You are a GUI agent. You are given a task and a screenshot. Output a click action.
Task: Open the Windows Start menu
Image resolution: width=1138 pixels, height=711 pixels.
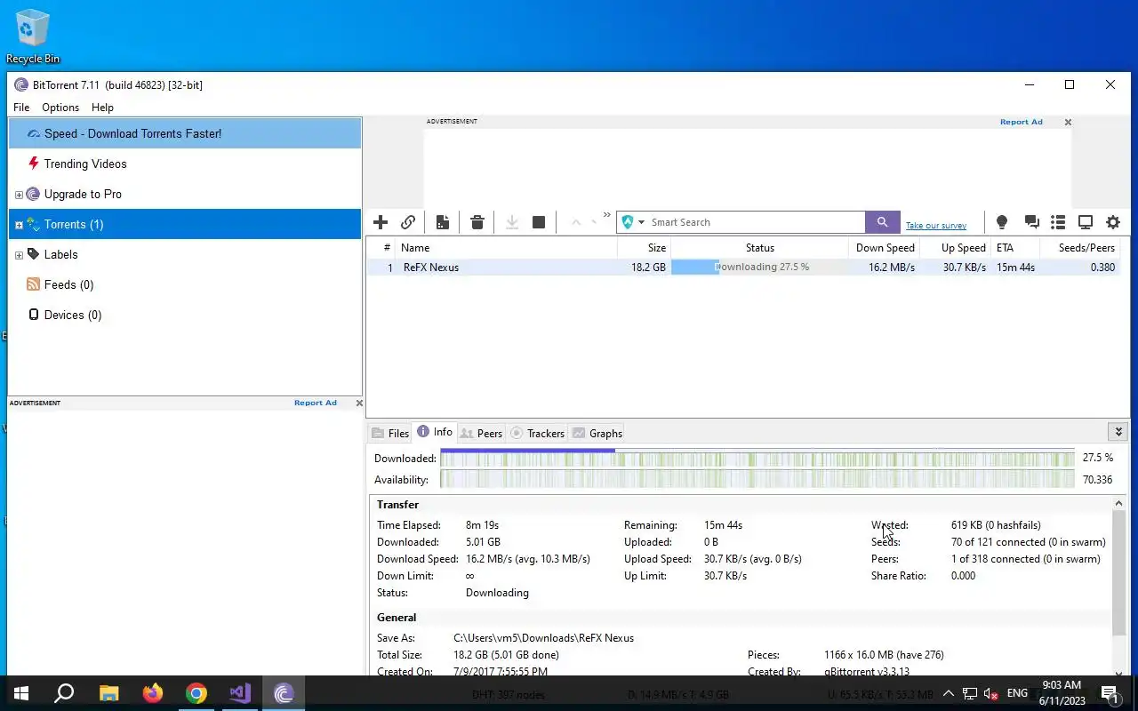click(20, 693)
